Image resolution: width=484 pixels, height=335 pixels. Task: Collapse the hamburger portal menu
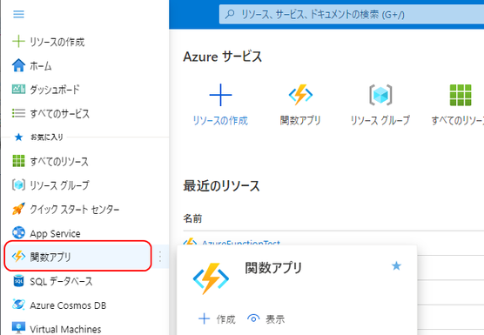click(18, 14)
